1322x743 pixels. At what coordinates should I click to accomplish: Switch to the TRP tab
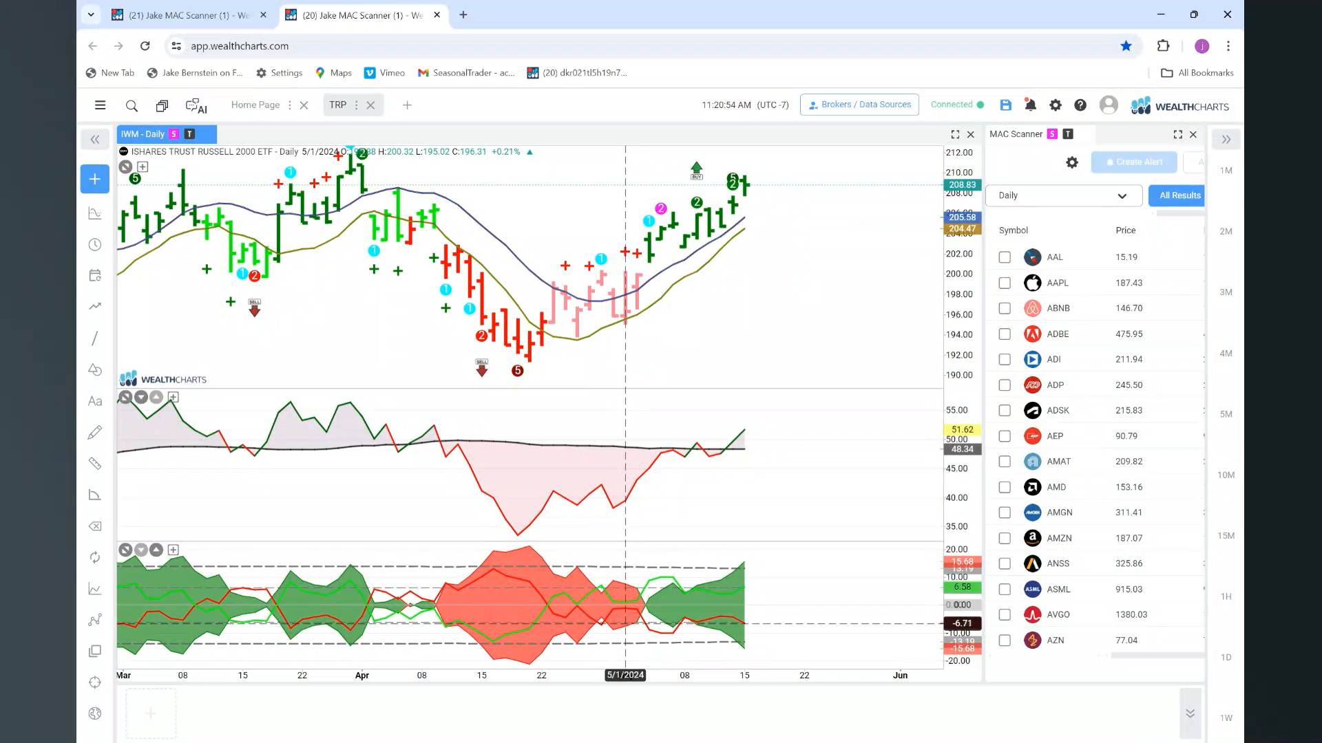pyautogui.click(x=337, y=105)
